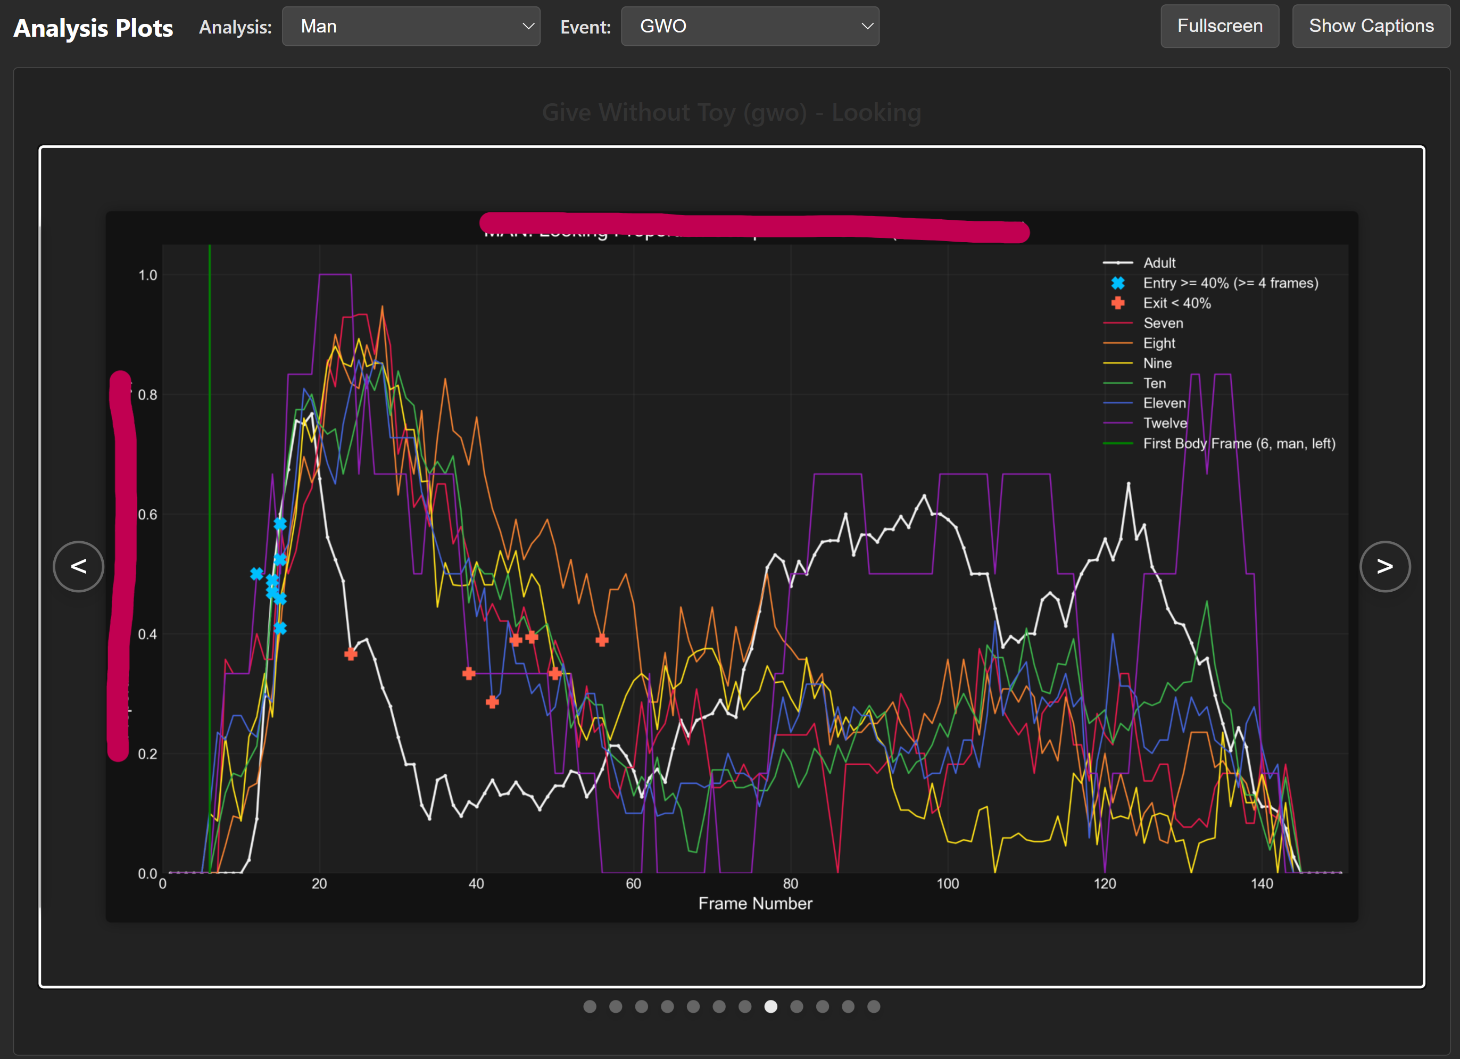Click the cyan Entry marker icon in legend
This screenshot has height=1059, width=1460.
(x=1118, y=283)
